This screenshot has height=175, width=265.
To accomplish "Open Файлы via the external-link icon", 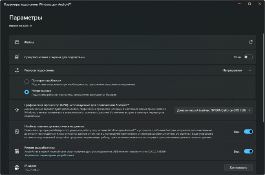I will click(x=251, y=42).
